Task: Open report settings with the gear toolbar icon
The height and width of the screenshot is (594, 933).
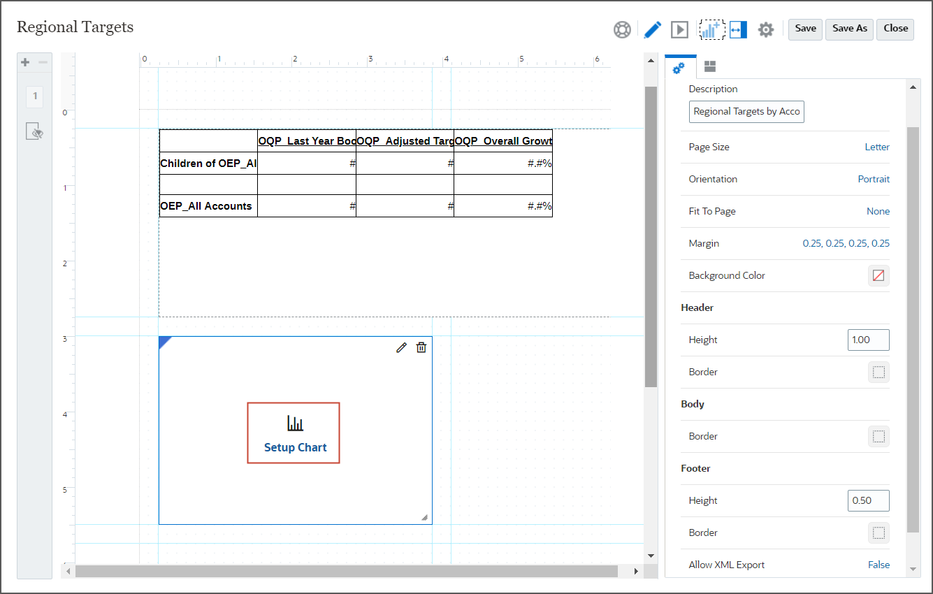Action: 766,29
